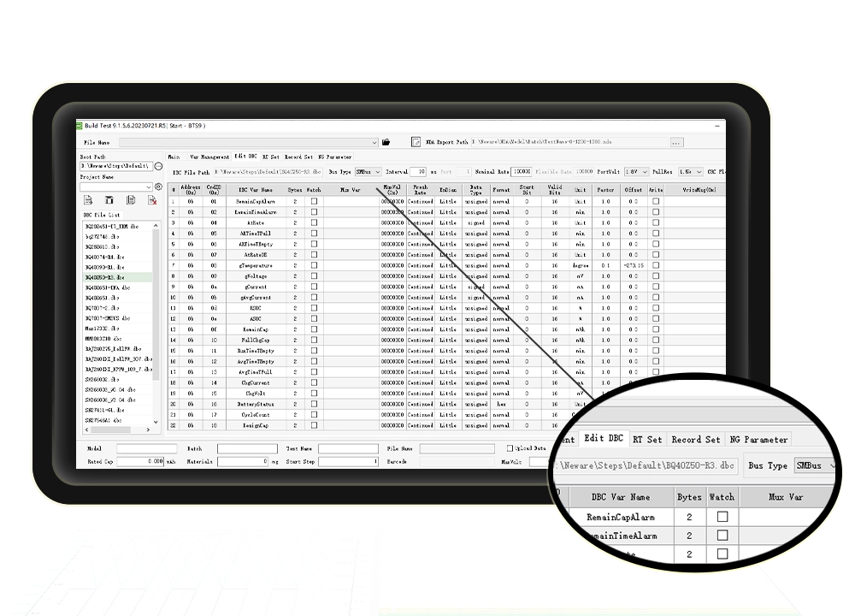Switch to the NG Parameter tab
The image size is (855, 616).
click(x=335, y=157)
